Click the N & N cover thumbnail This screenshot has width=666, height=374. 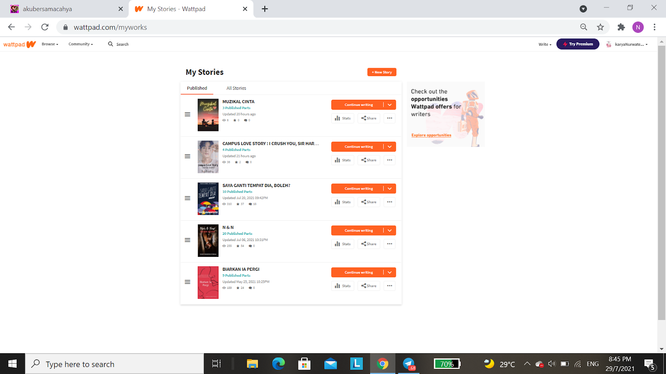pyautogui.click(x=208, y=241)
